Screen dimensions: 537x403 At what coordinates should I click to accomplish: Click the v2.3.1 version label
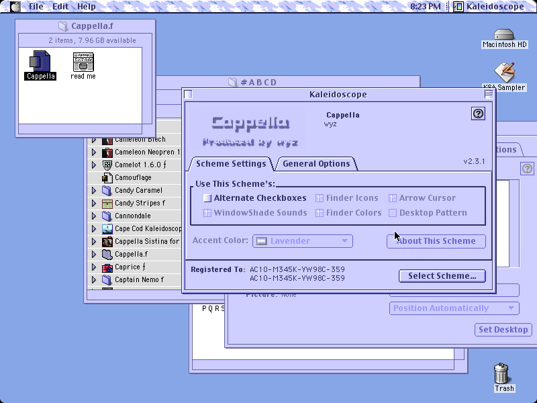click(x=474, y=161)
